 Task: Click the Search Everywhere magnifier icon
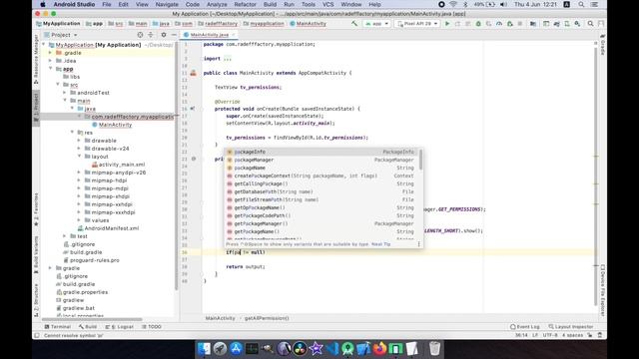(x=590, y=24)
